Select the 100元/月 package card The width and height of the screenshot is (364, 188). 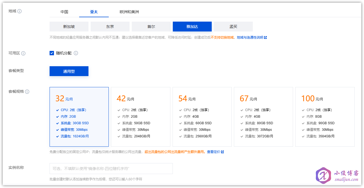[x=325, y=117]
